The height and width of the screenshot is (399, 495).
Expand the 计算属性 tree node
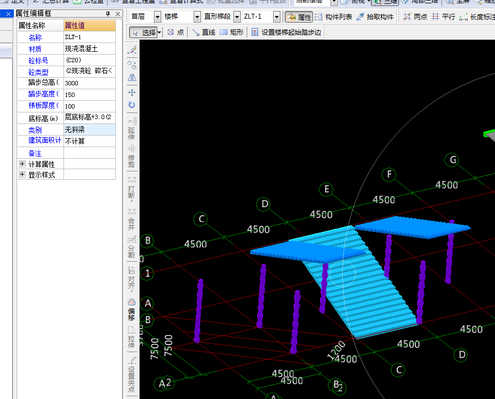(x=22, y=164)
